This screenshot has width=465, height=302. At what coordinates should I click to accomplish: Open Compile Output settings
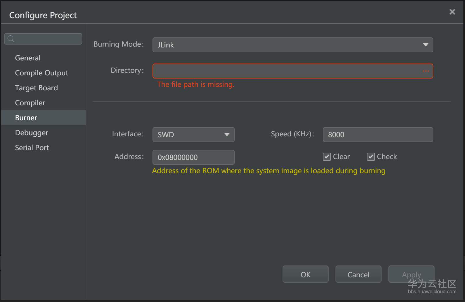(41, 73)
